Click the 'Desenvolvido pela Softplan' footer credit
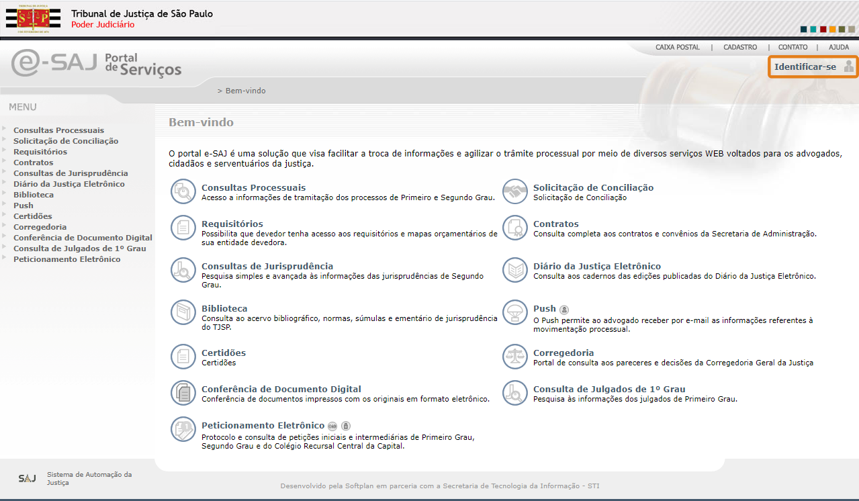The image size is (859, 501). pyautogui.click(x=440, y=486)
